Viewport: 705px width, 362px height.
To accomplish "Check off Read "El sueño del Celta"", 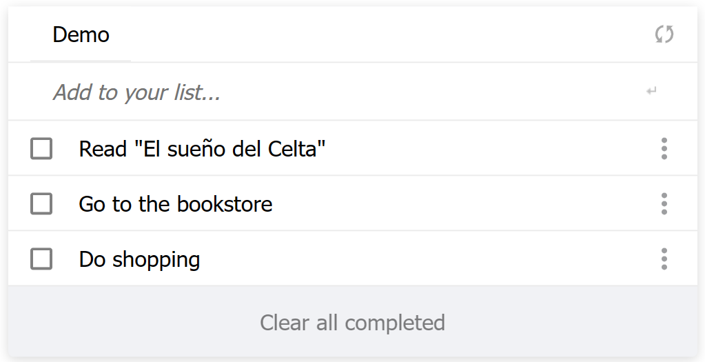I will click(41, 148).
